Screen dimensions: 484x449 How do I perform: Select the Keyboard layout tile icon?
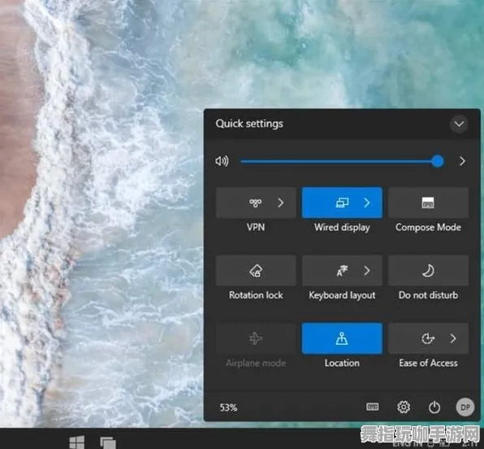(342, 271)
